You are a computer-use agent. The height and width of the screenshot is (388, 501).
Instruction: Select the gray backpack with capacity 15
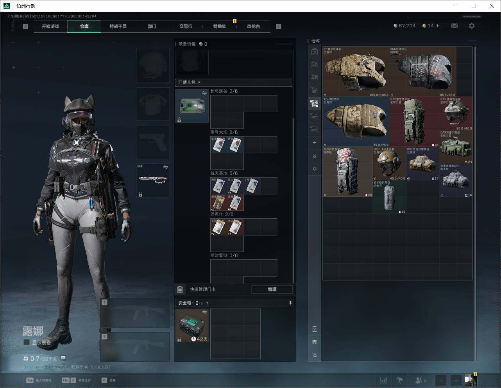click(x=389, y=197)
